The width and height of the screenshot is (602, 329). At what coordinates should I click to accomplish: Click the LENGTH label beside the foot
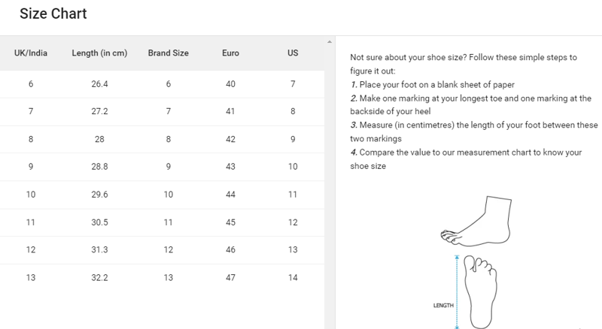(442, 306)
